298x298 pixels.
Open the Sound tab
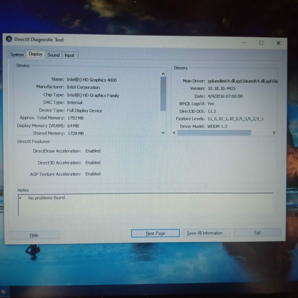pos(53,55)
